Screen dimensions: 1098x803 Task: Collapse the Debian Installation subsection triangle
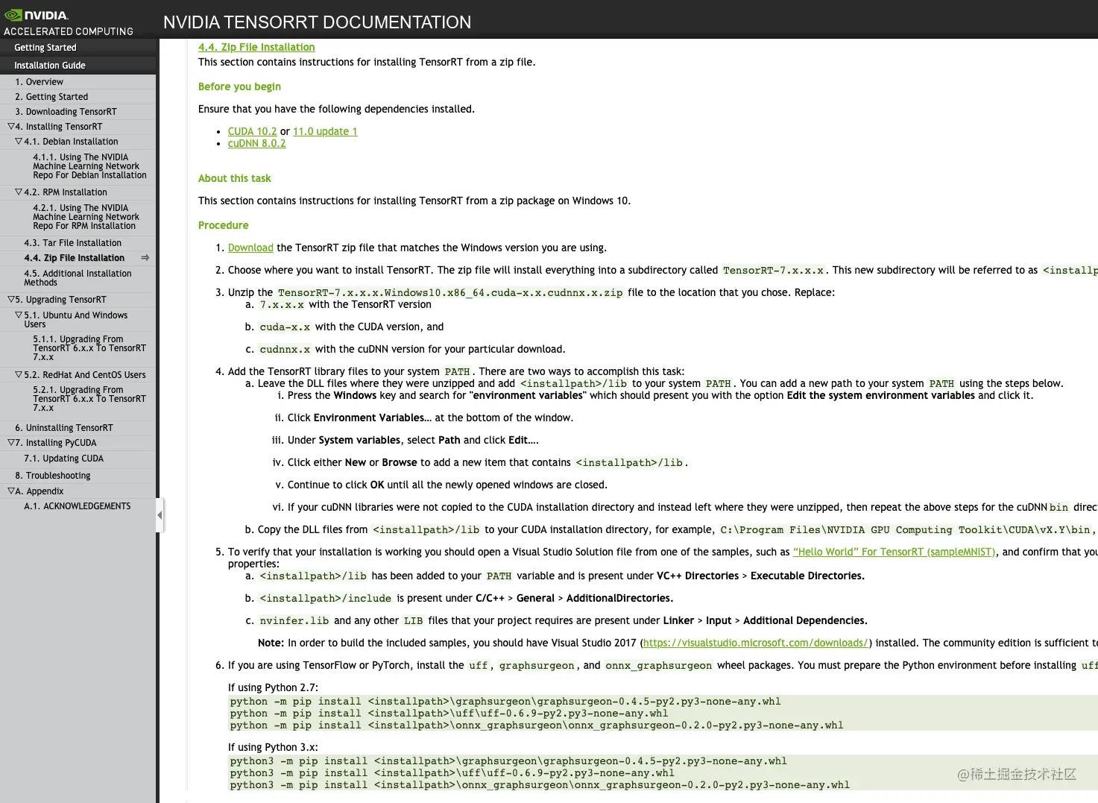click(x=19, y=142)
